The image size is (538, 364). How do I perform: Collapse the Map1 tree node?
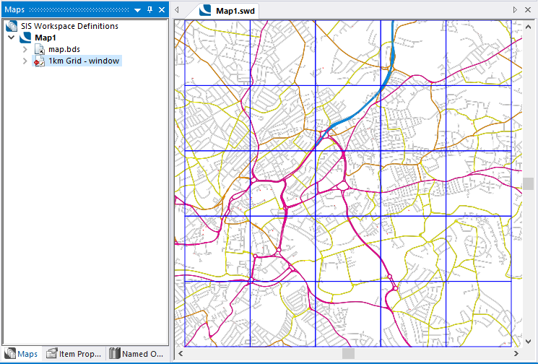[12, 38]
